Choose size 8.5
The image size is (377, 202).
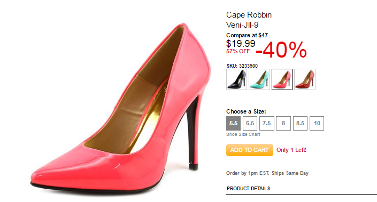300,124
